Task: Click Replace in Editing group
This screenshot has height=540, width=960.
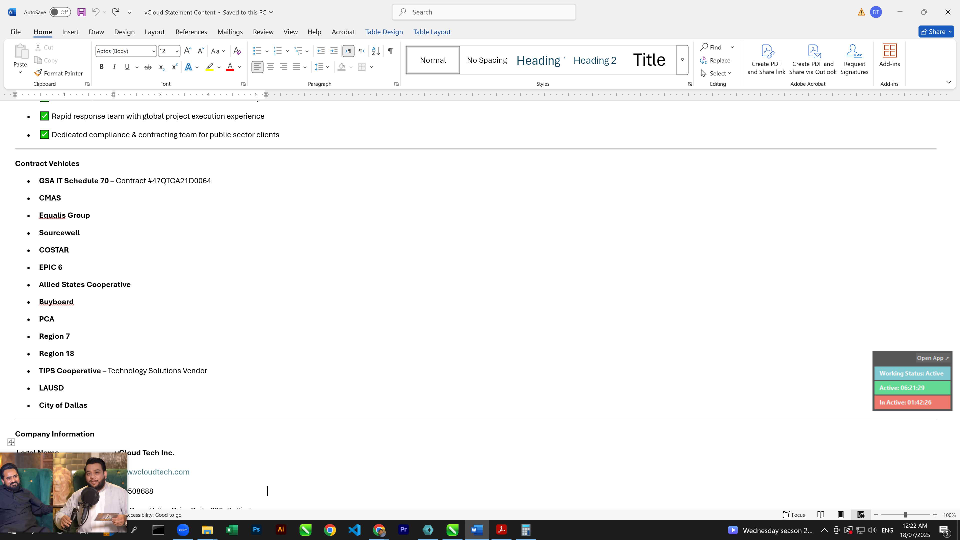Action: click(x=715, y=60)
